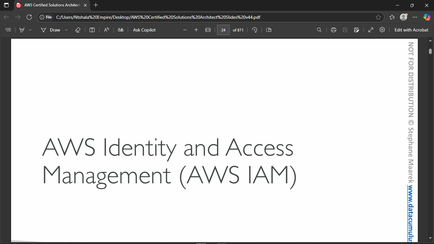Open the Translate tool
Screen dimensions: 434x244
pos(121,30)
